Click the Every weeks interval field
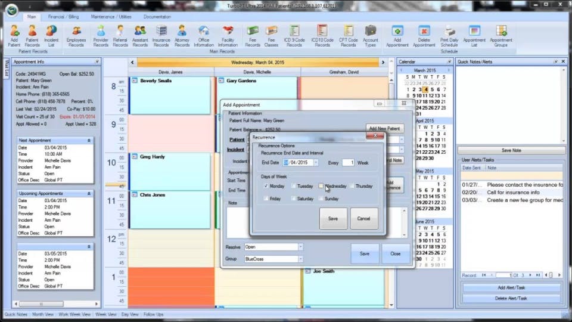Image resolution: width=572 pixels, height=322 pixels. tap(348, 163)
